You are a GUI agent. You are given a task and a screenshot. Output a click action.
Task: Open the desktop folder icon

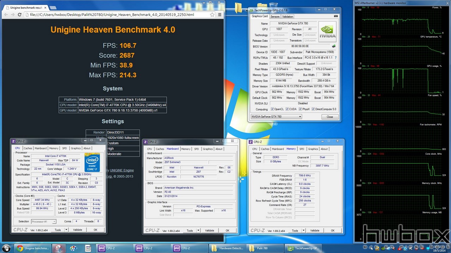point(239,8)
